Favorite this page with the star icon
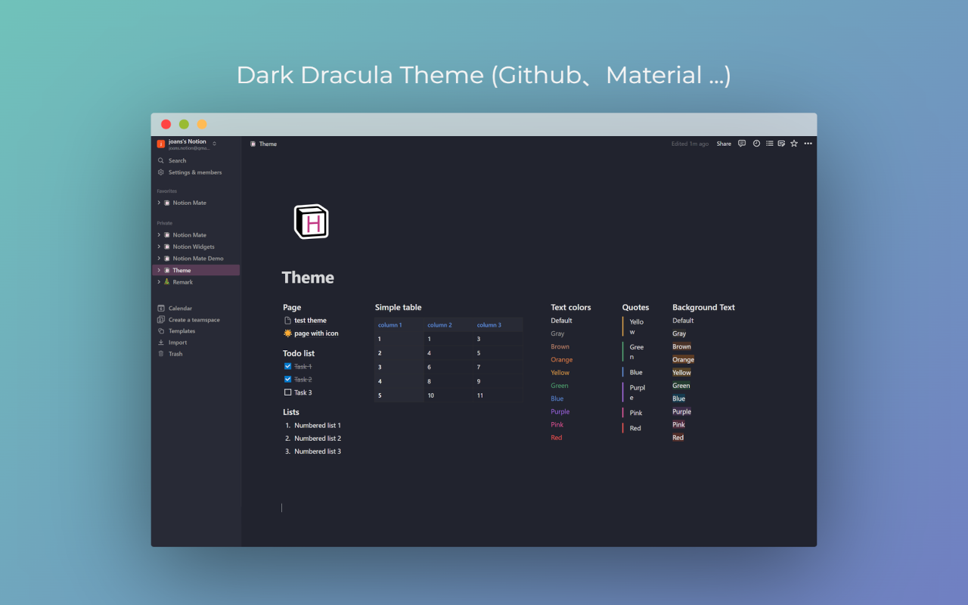The height and width of the screenshot is (605, 968). point(794,144)
